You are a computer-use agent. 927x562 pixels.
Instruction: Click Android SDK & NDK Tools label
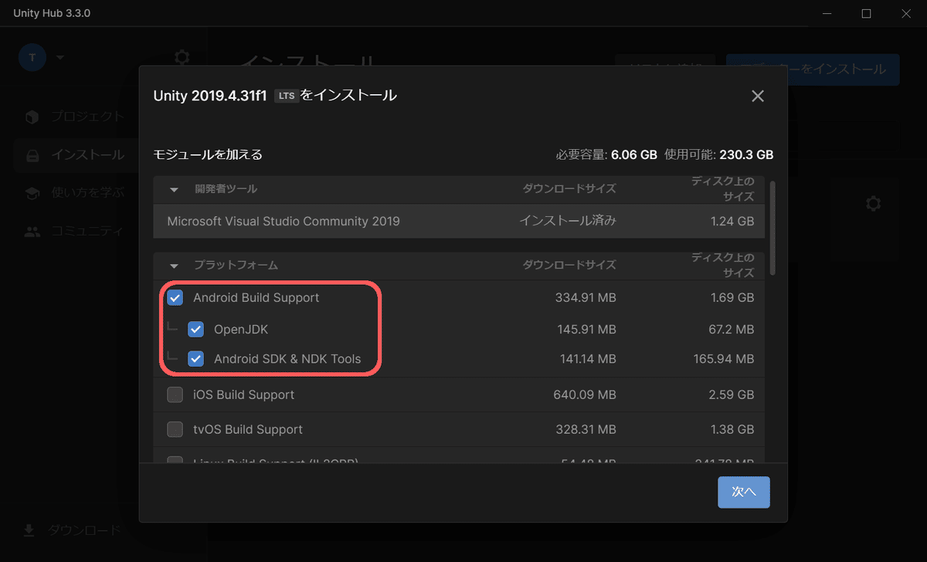[x=287, y=359]
